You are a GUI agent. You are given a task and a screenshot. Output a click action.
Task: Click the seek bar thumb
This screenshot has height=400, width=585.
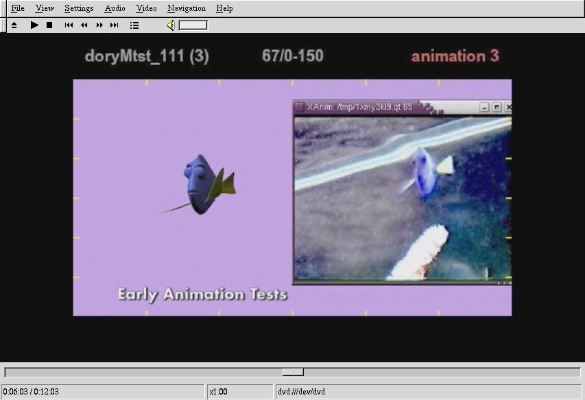(x=293, y=372)
